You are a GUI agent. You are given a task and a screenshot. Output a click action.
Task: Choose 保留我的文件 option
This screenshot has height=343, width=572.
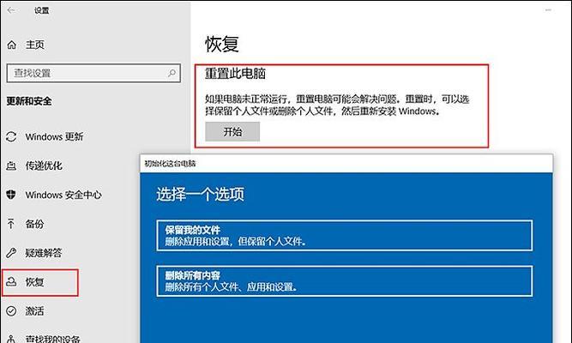345,235
